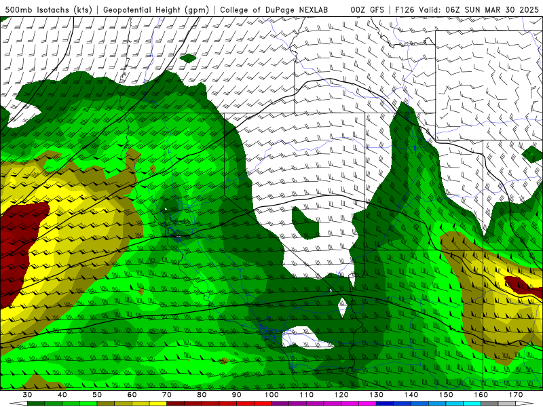Click the '70' value on the color scale
This screenshot has width=543, height=407.
[167, 395]
